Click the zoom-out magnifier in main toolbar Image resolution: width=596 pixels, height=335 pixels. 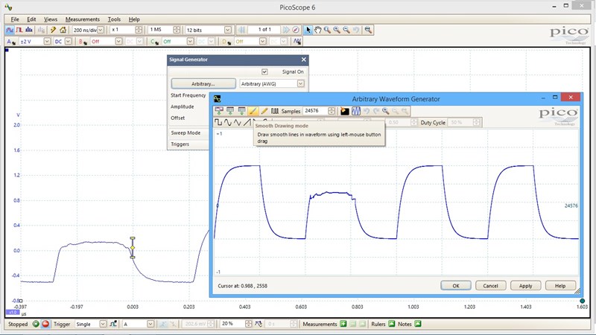346,30
